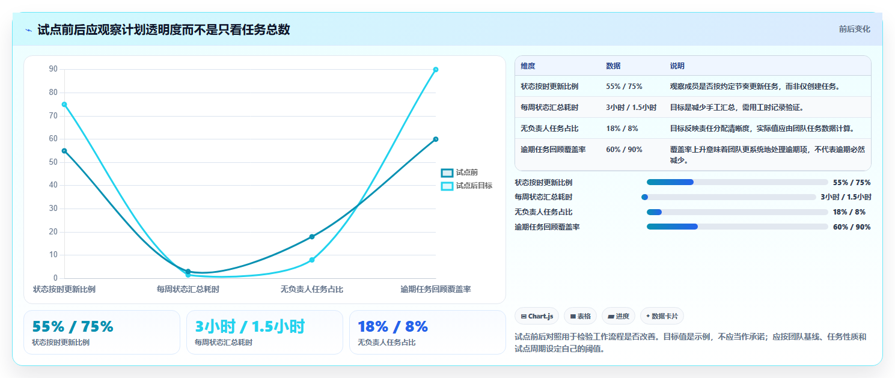The image size is (895, 378).
Task: Click the 90 tick on the y-axis
Action: (x=53, y=69)
